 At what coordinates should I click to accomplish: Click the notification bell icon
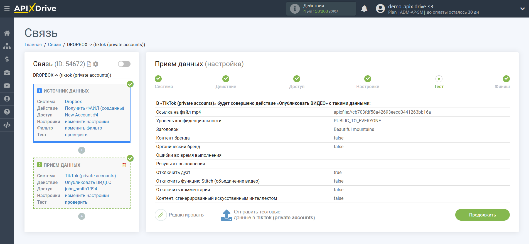[364, 9]
